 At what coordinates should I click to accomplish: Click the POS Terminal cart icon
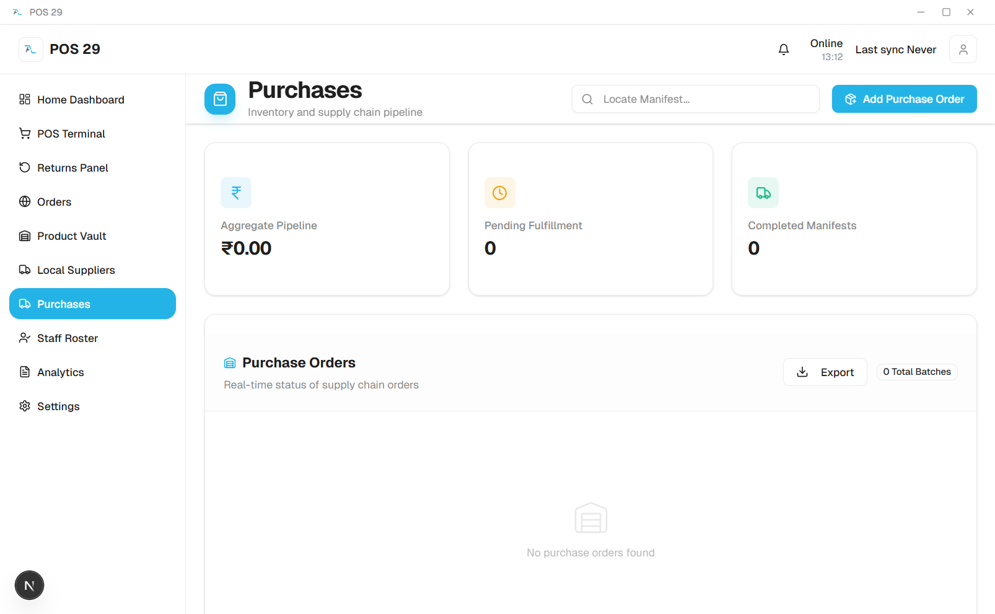coord(25,133)
